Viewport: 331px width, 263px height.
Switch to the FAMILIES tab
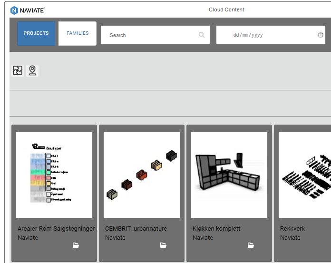[78, 33]
